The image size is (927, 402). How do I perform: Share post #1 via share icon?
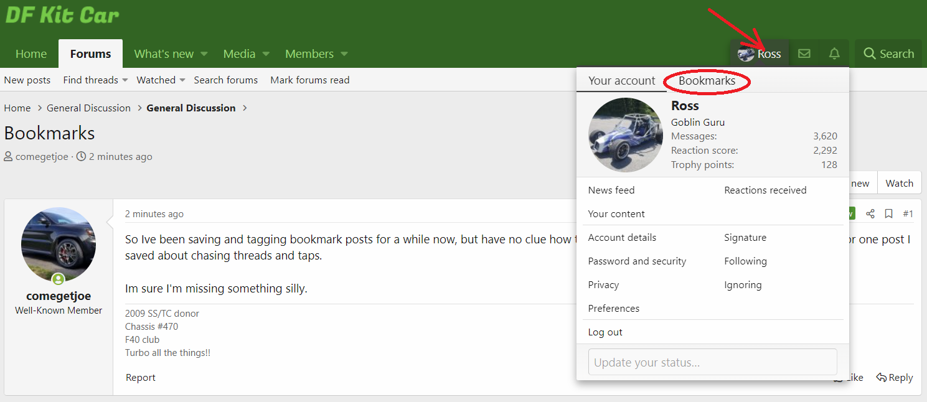[x=870, y=214]
